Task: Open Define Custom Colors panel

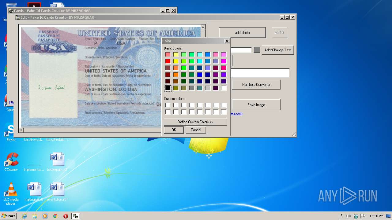Action: pyautogui.click(x=195, y=122)
